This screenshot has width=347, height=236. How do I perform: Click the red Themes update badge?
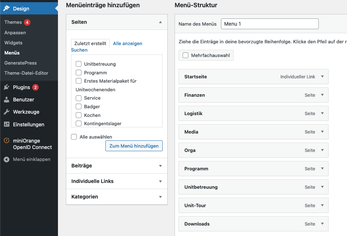tap(27, 22)
